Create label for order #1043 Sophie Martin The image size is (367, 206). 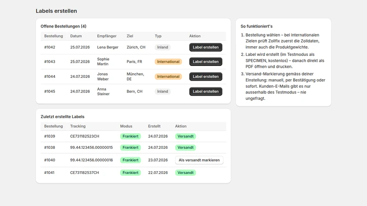pyautogui.click(x=206, y=62)
